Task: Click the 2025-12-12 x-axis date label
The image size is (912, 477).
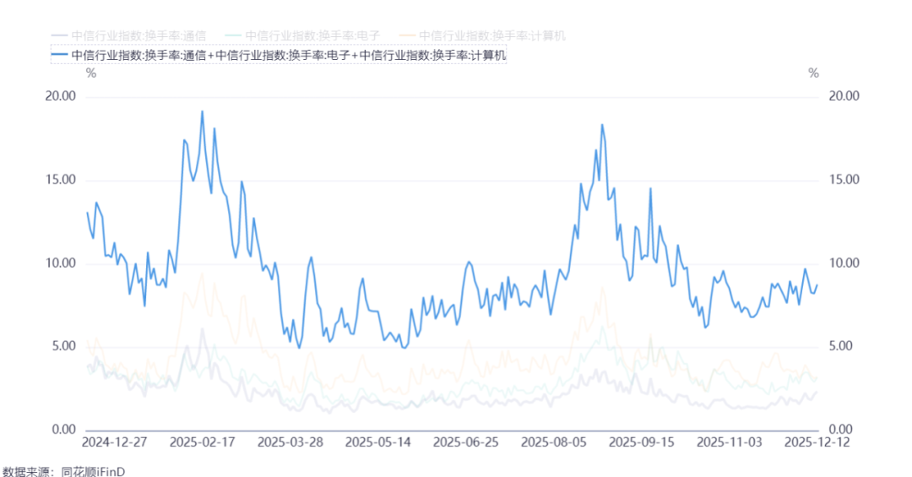Action: click(817, 442)
